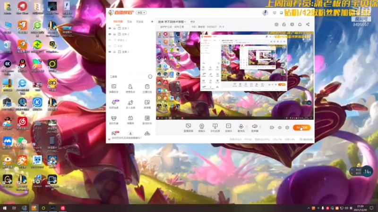The width and height of the screenshot is (378, 212).
Task: Click 修改 button next to stream title
Action: tap(193, 22)
